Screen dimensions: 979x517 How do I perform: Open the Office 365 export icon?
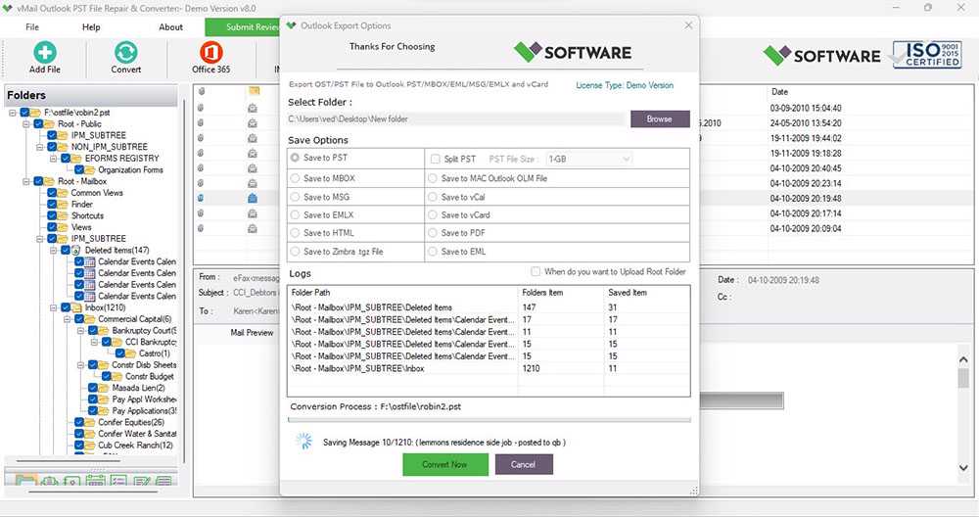pos(211,53)
